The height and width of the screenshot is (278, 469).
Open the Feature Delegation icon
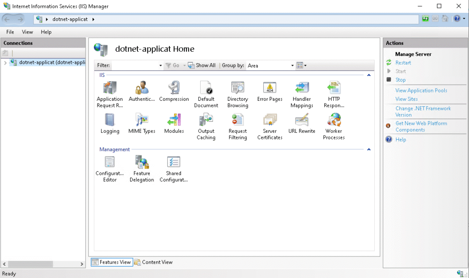tap(142, 163)
